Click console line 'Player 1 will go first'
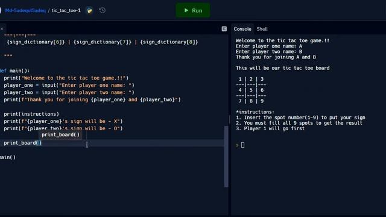The image size is (386, 217). pos(270,128)
